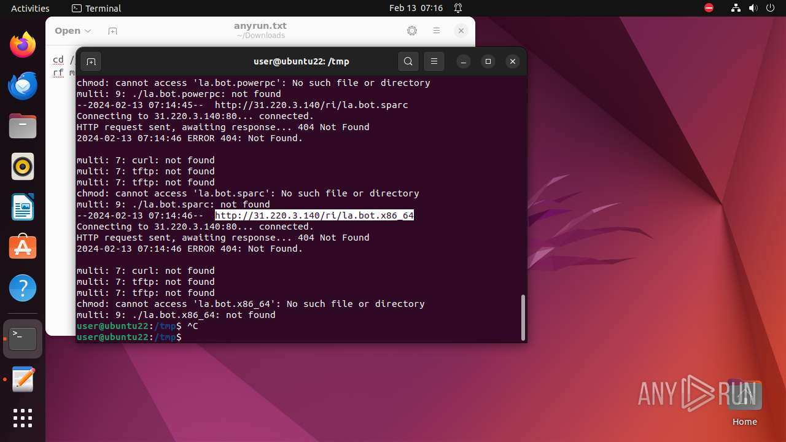Select the Terminal icon in the dock
This screenshot has height=442, width=786.
[23, 338]
